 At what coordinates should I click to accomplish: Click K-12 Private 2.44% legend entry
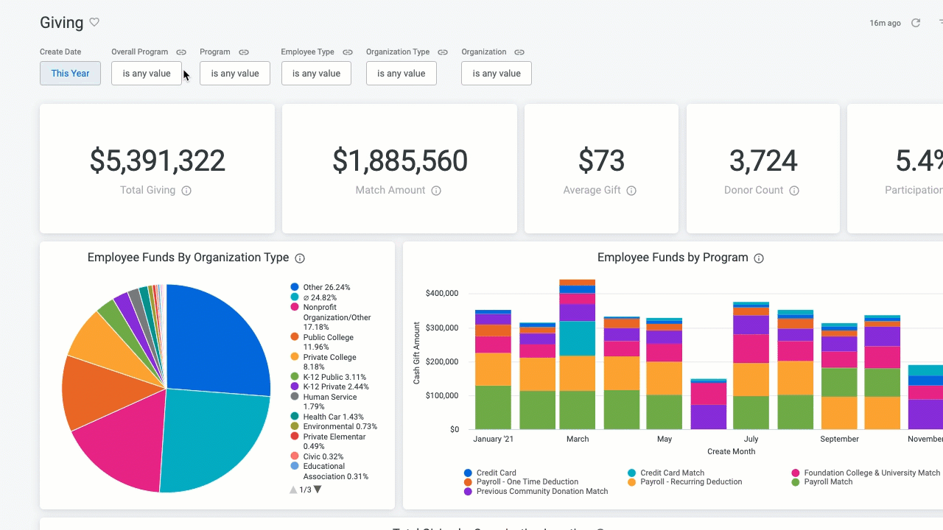(330, 386)
